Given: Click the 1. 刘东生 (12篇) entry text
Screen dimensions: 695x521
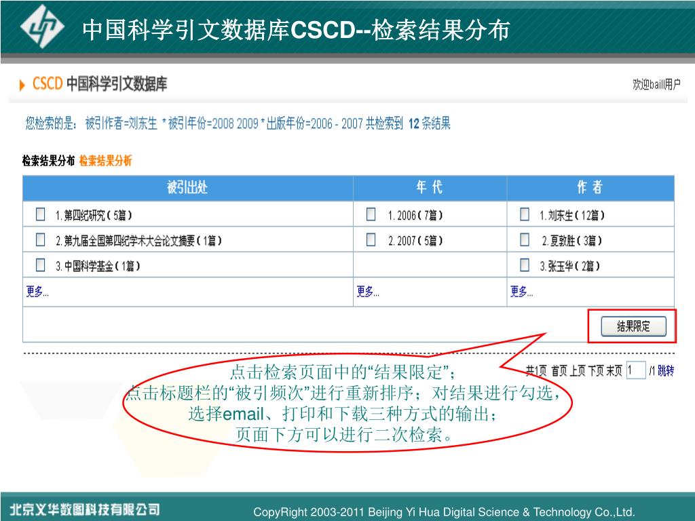Looking at the screenshot, I should tap(571, 215).
